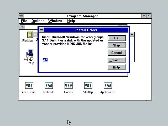This screenshot has height=126, width=168.
Task: Click OK in Install Driver dialog
Action: click(x=117, y=38)
